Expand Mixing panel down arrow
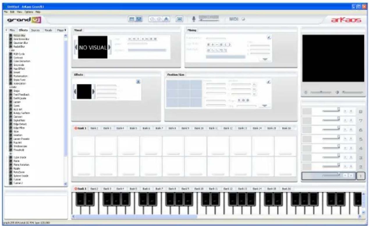Screen dimensions: 369x226 [x=265, y=59]
